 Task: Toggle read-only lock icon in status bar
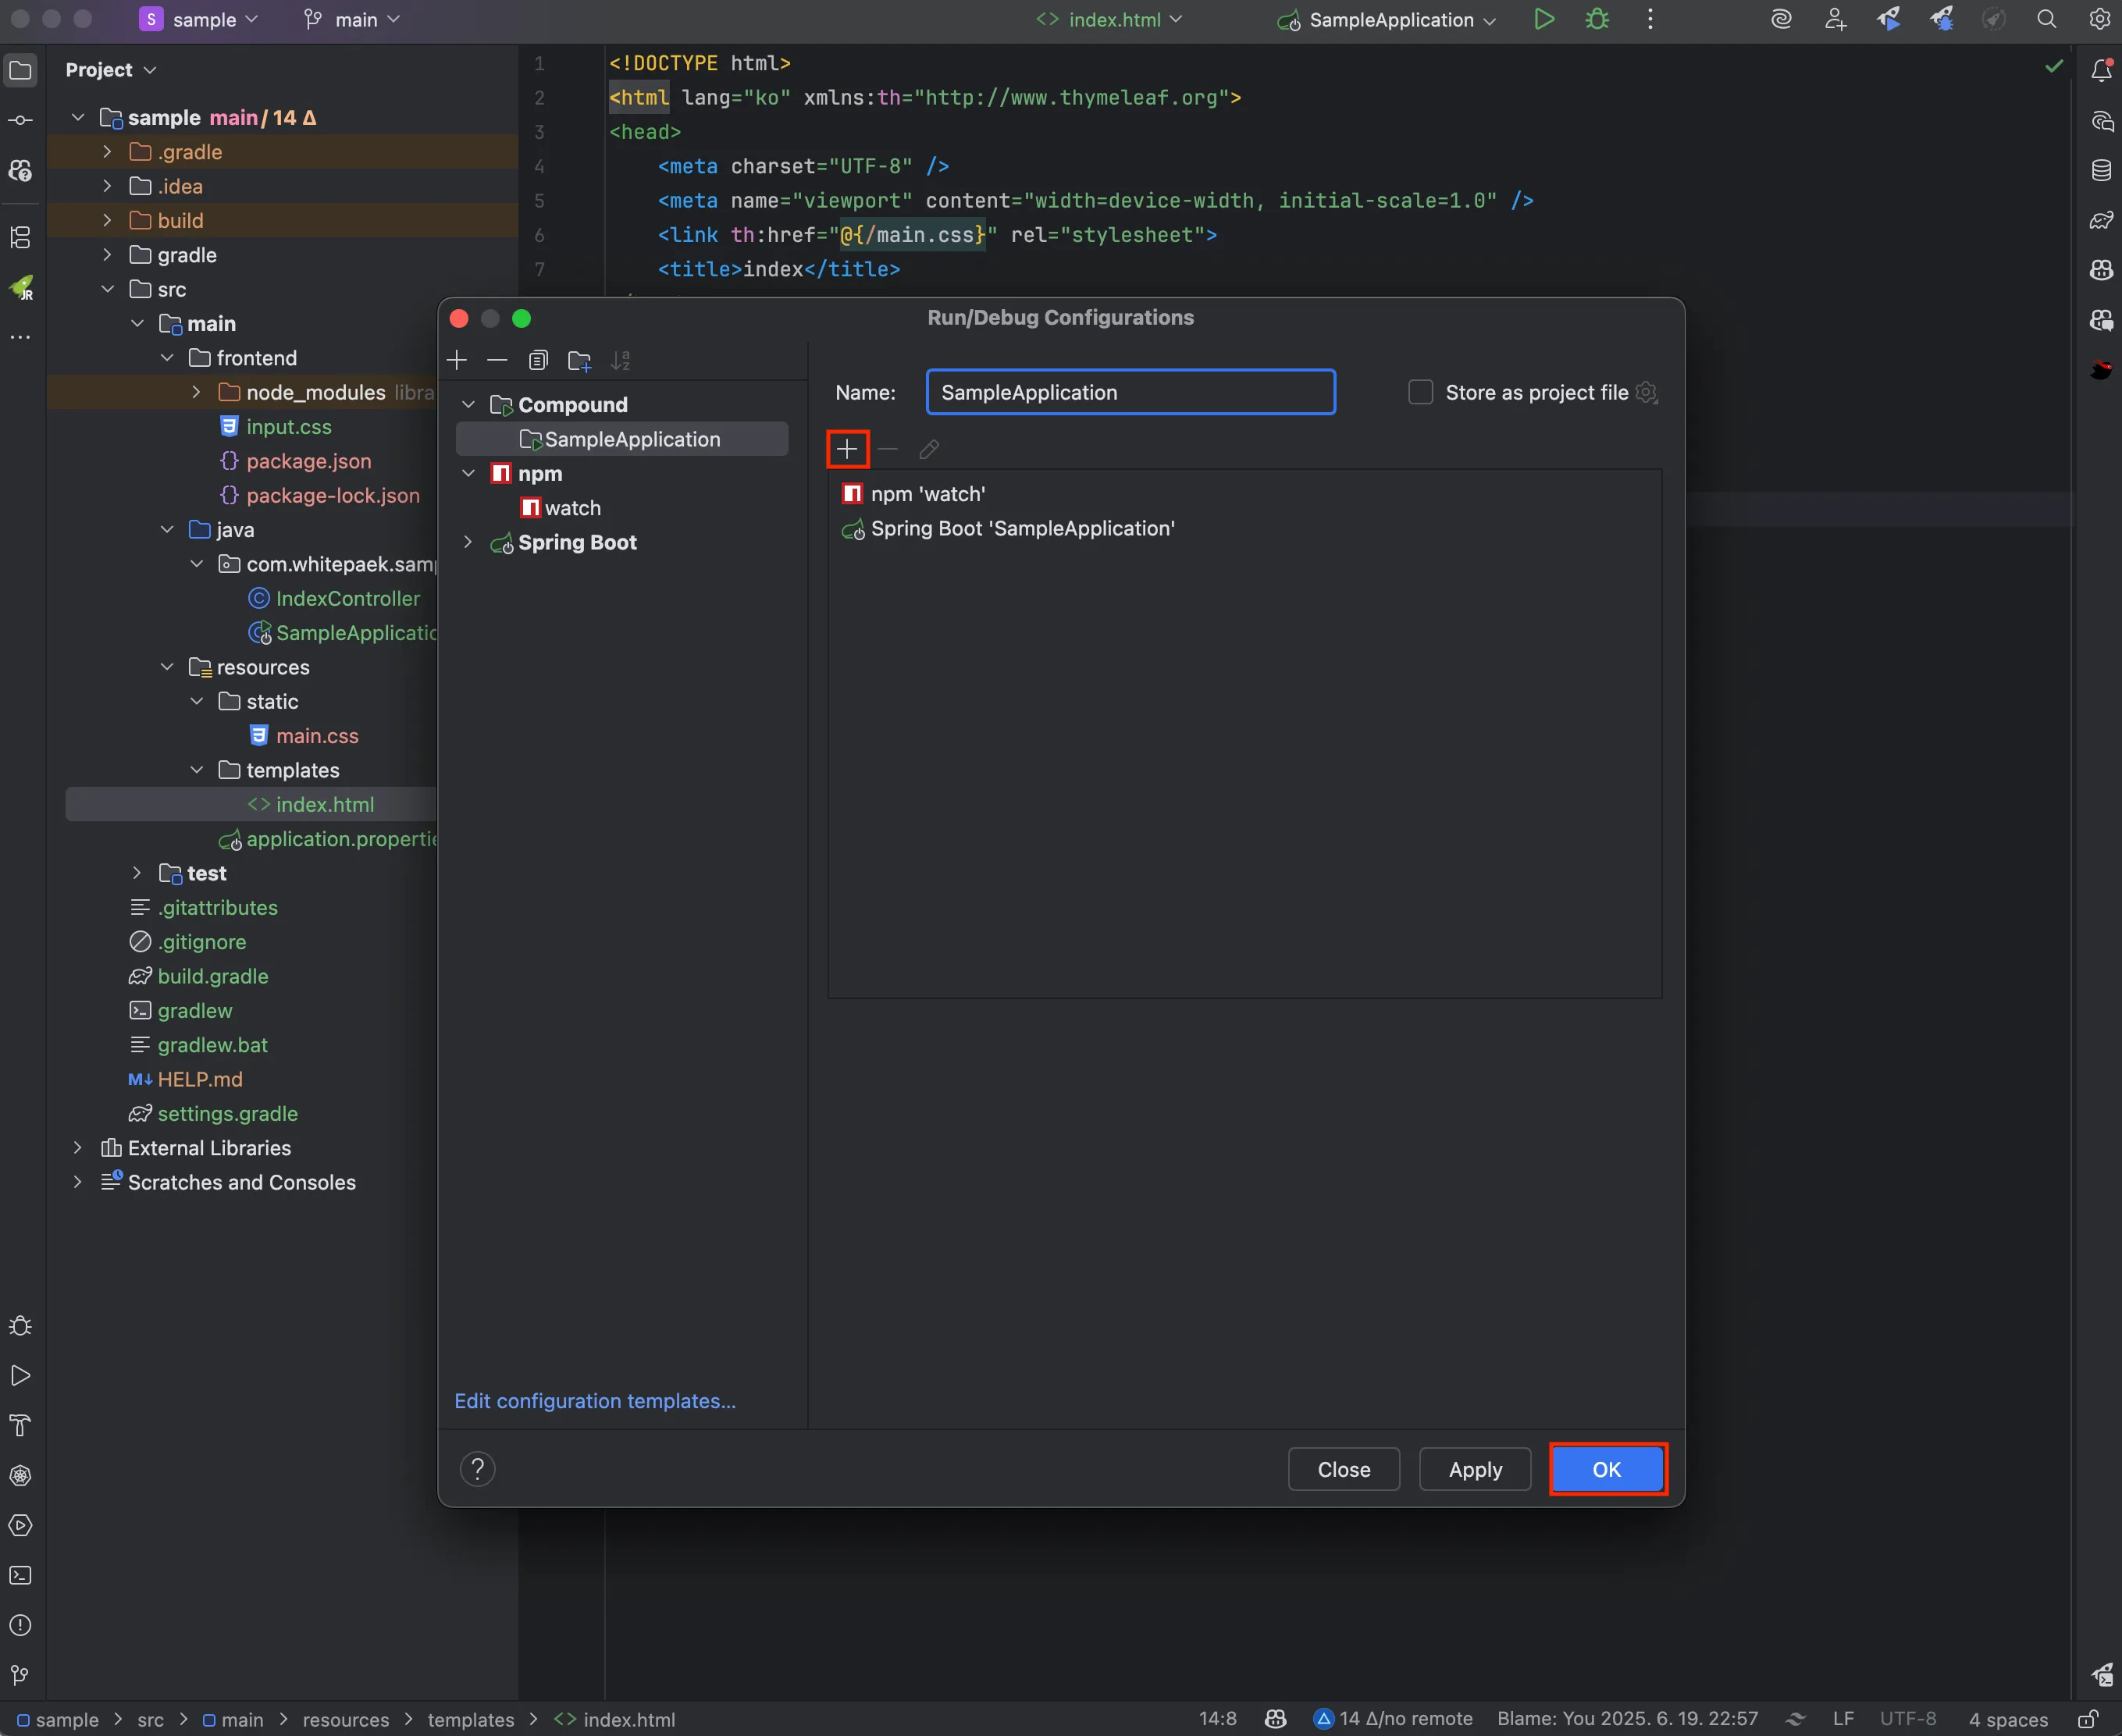(x=2087, y=1718)
